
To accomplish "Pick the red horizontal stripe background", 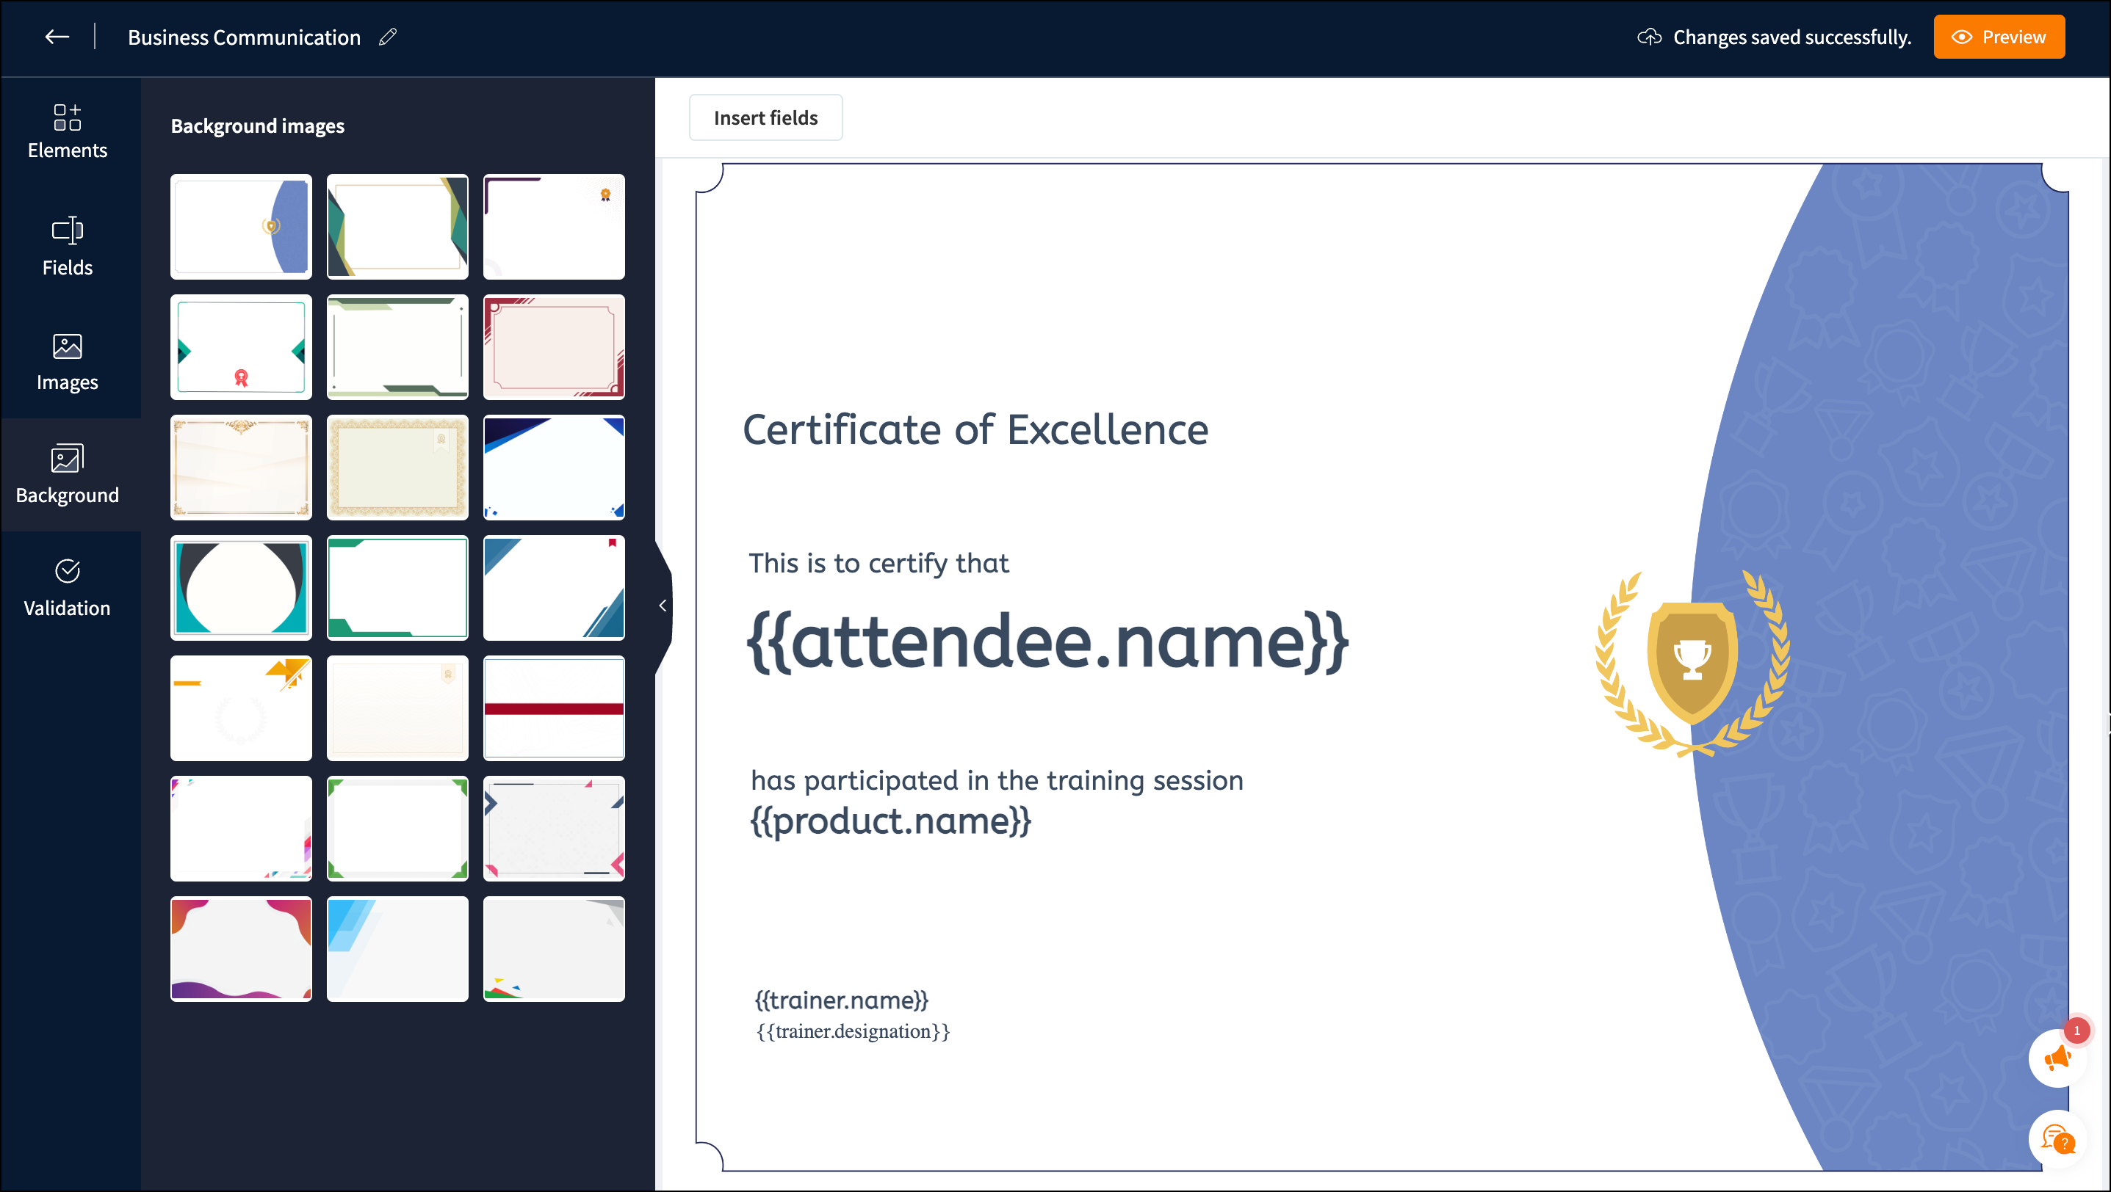I will 554,708.
